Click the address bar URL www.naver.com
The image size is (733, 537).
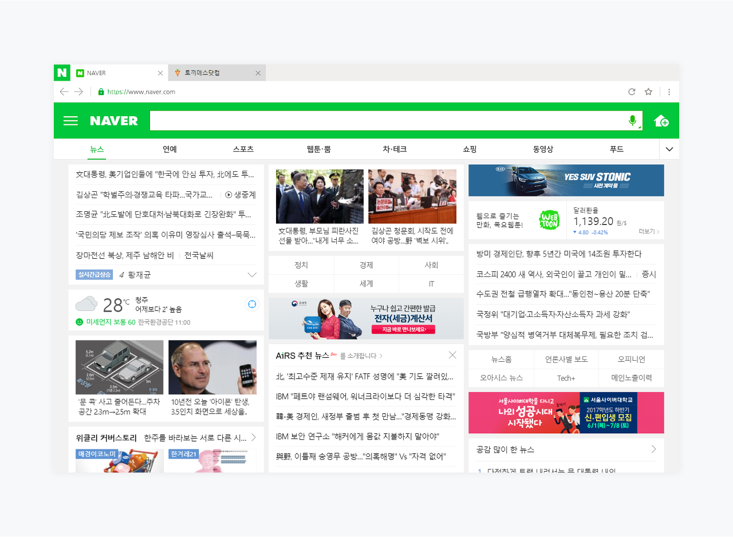point(141,92)
